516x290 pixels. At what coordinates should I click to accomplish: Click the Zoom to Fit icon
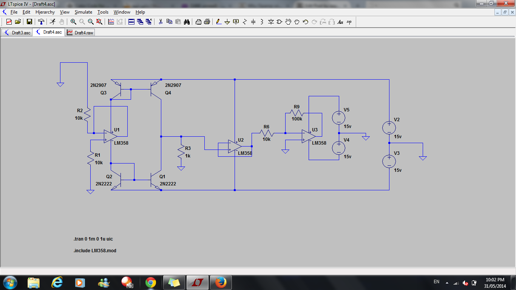coord(99,22)
